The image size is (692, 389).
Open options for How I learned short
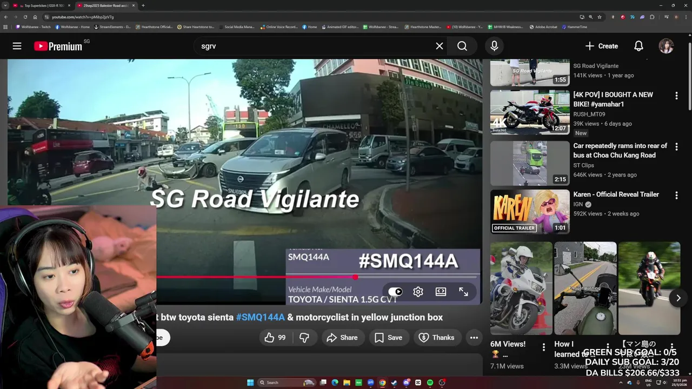point(608,347)
